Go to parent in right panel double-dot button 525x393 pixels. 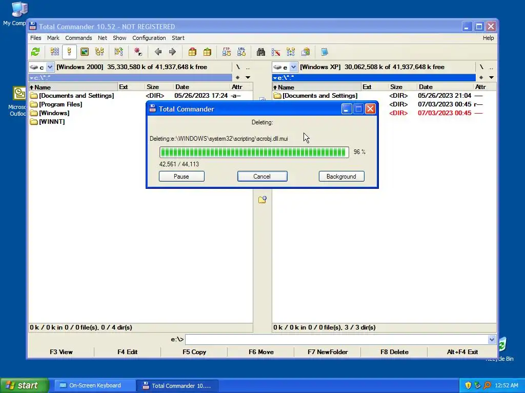pyautogui.click(x=491, y=67)
